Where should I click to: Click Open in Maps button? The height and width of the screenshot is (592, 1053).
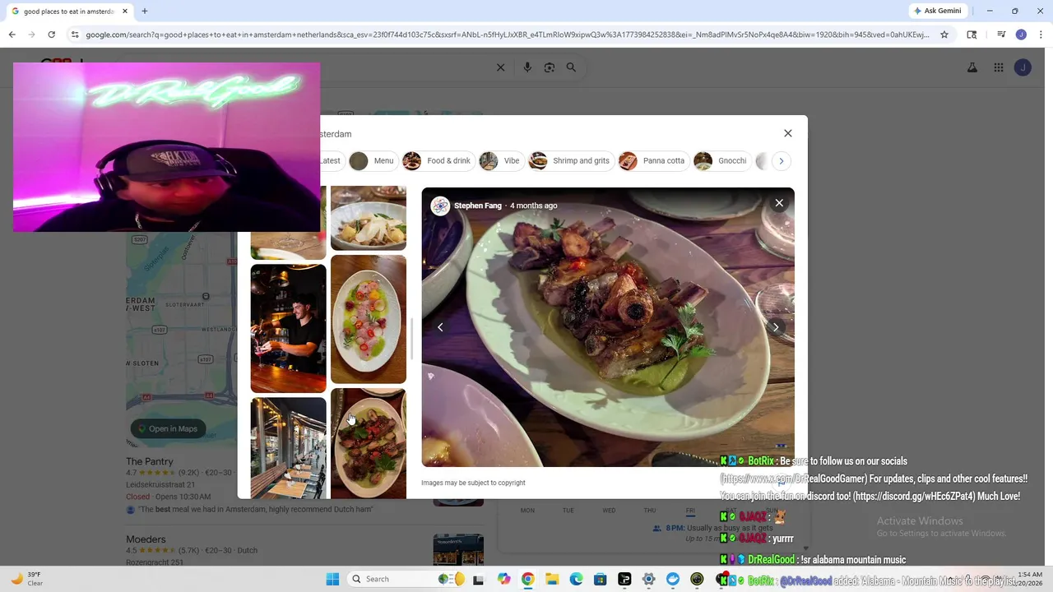tap(168, 428)
